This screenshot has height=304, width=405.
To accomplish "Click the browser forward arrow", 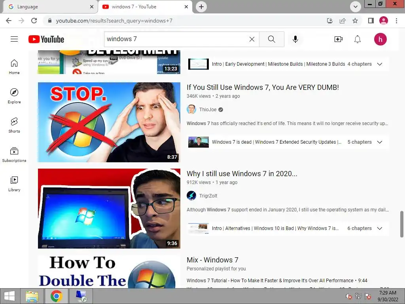I will 21,21.
